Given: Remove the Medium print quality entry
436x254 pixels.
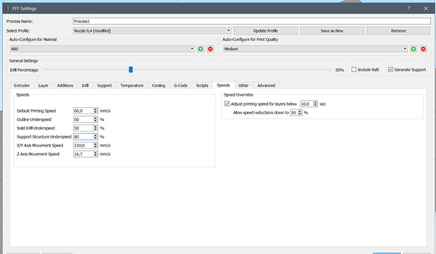Looking at the screenshot, I should tap(423, 49).
